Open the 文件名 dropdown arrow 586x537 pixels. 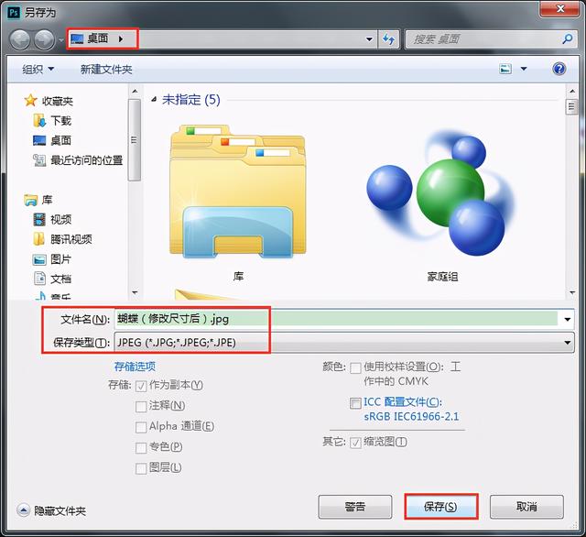[x=568, y=319]
